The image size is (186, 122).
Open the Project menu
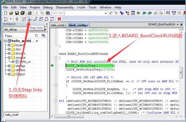point(35,7)
